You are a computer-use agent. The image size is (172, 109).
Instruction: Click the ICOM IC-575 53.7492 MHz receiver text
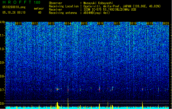tap(110, 10)
